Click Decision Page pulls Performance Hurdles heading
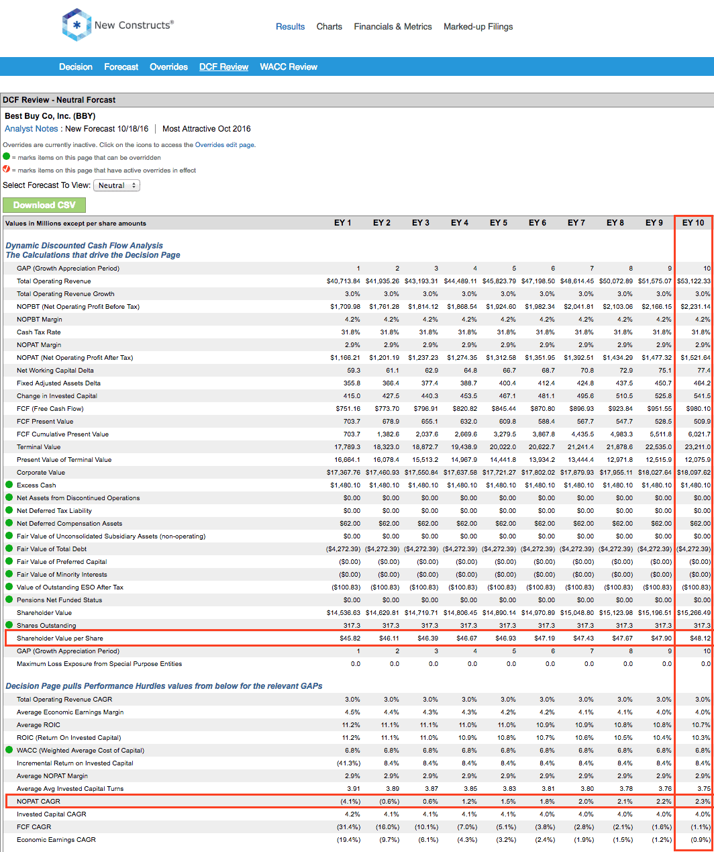This screenshot has width=714, height=852. point(164,686)
